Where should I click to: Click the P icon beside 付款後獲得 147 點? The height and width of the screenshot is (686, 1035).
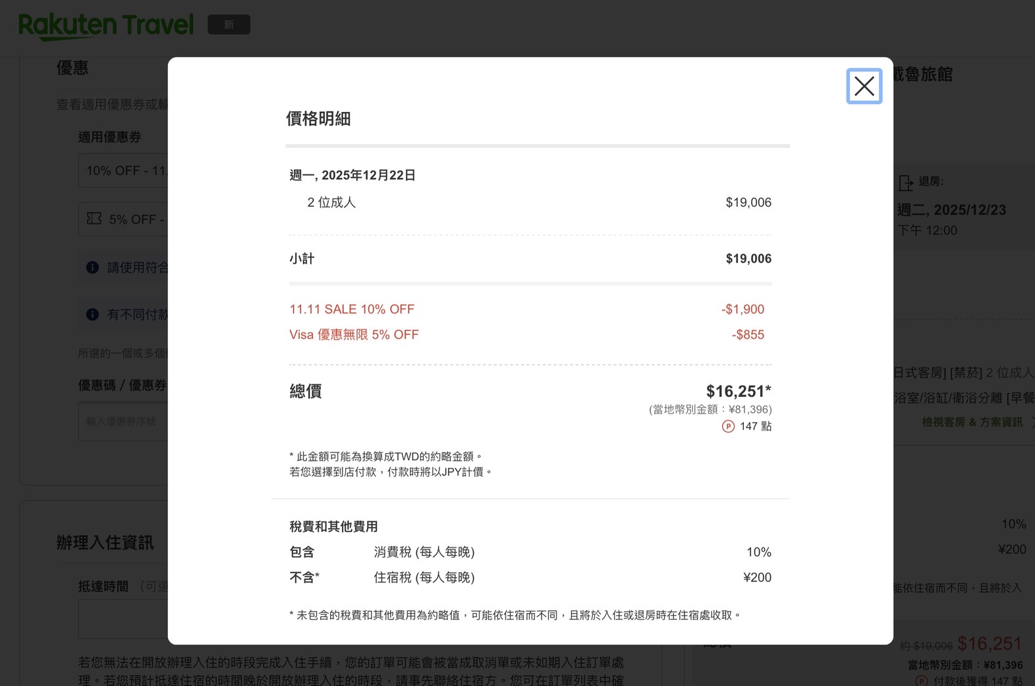tap(921, 681)
